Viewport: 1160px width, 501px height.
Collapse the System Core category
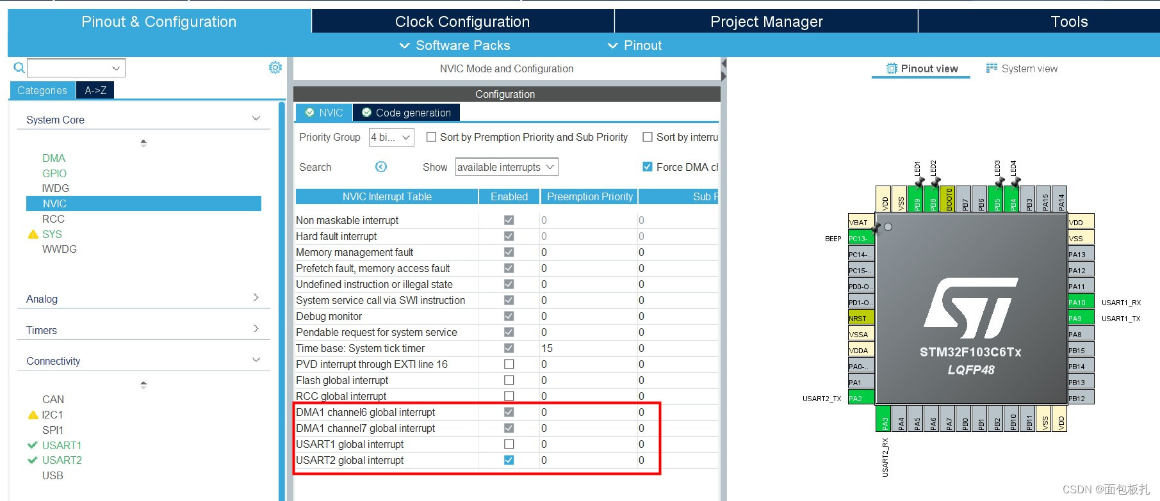[256, 118]
